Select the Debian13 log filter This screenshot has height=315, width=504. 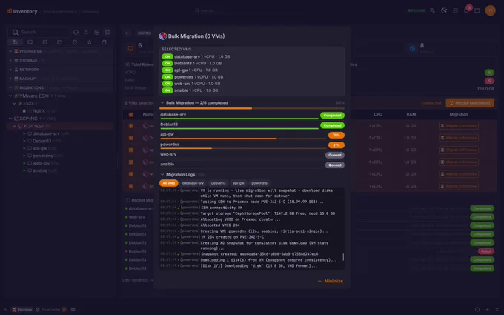pos(218,183)
